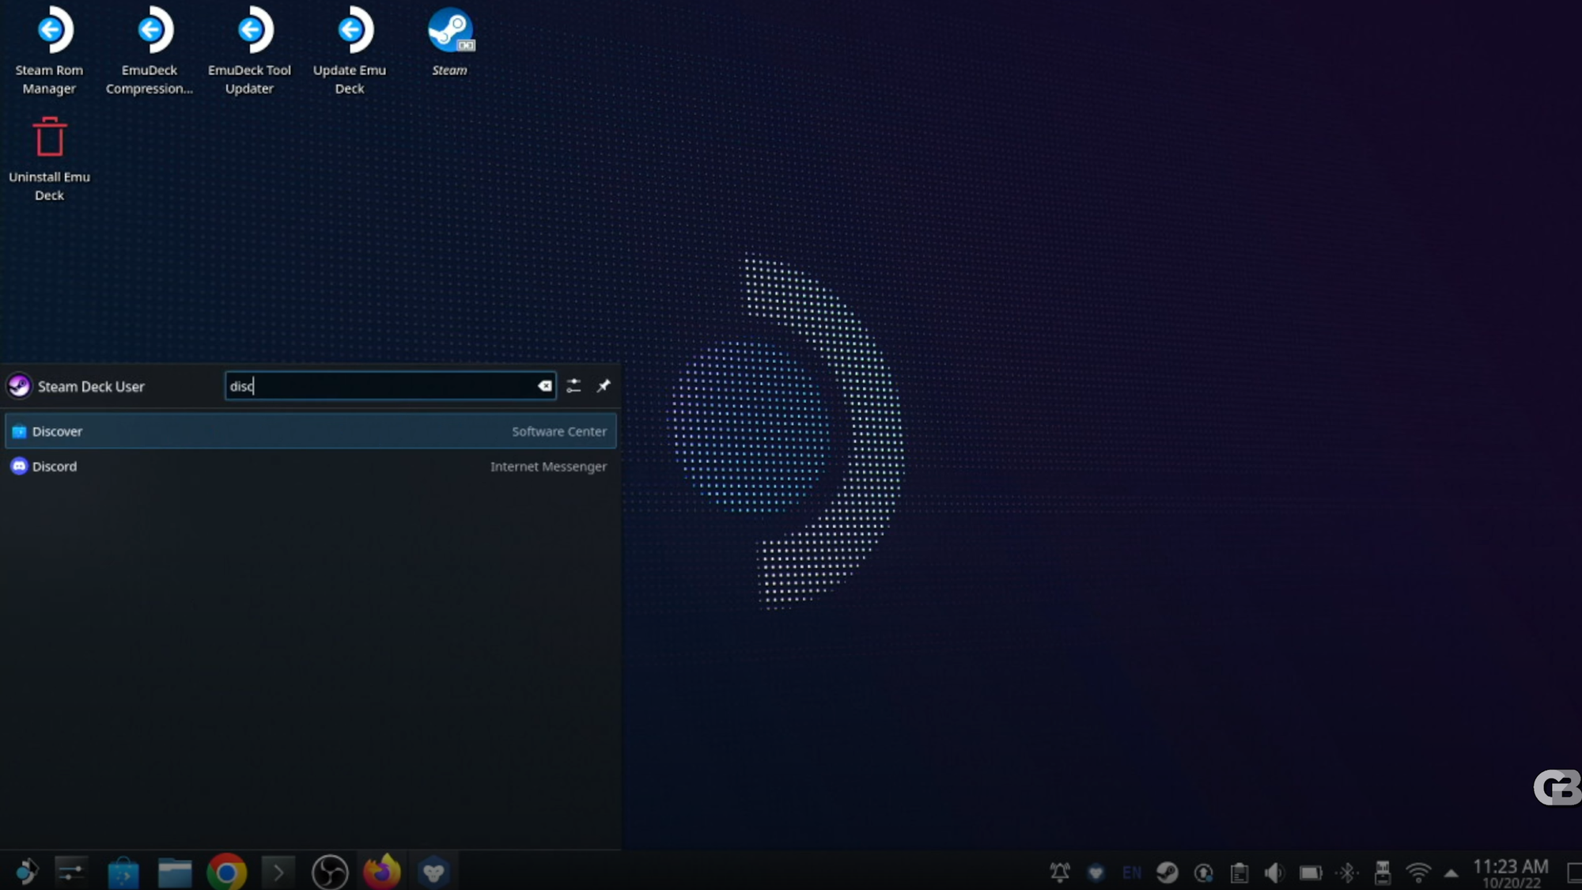The image size is (1582, 890).
Task: Open Wi-Fi networks tray icon
Action: point(1418,873)
